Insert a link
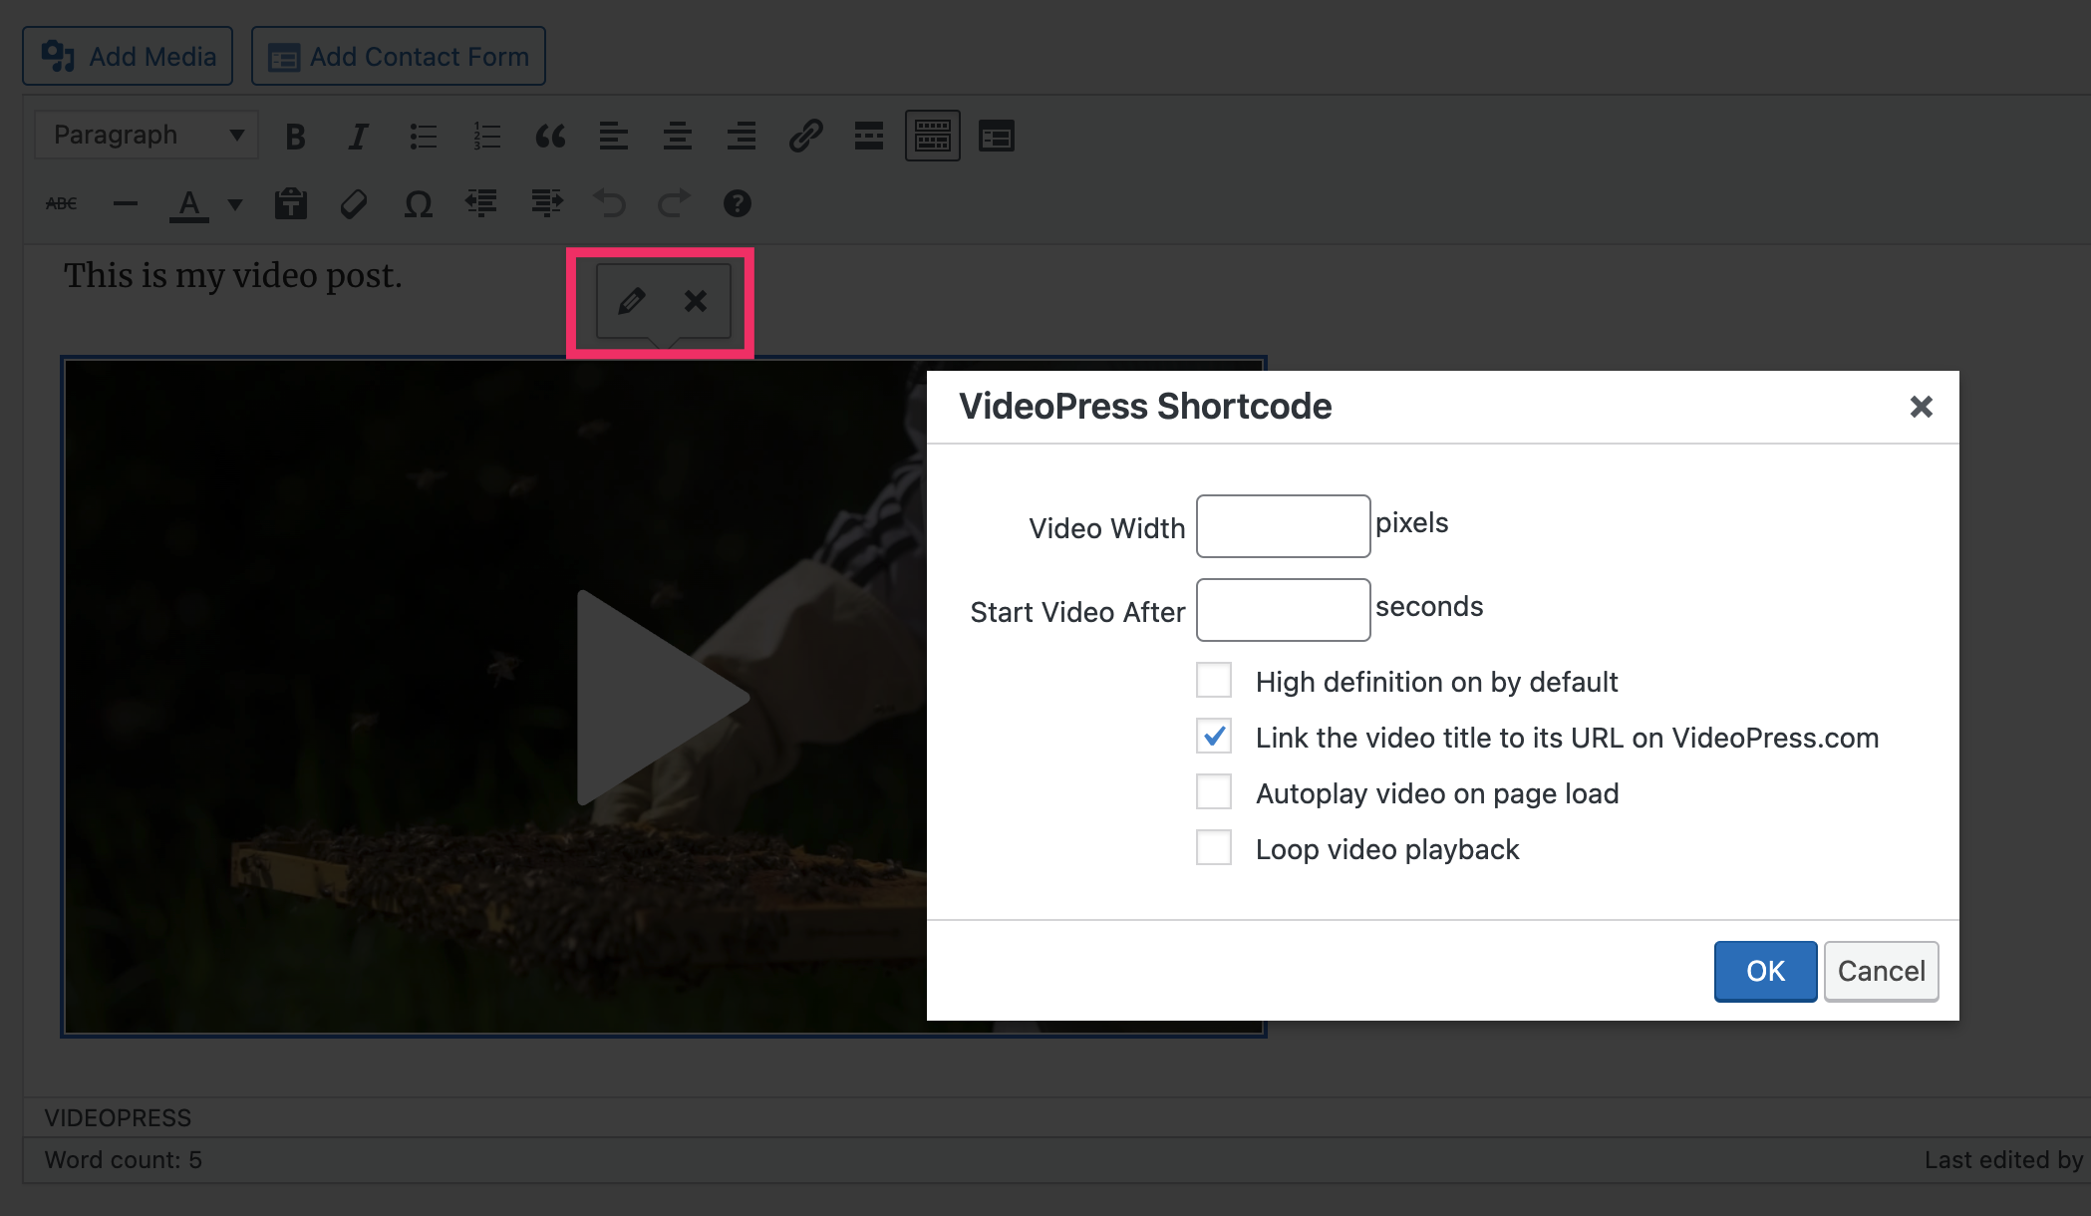The width and height of the screenshot is (2091, 1216). (x=805, y=136)
